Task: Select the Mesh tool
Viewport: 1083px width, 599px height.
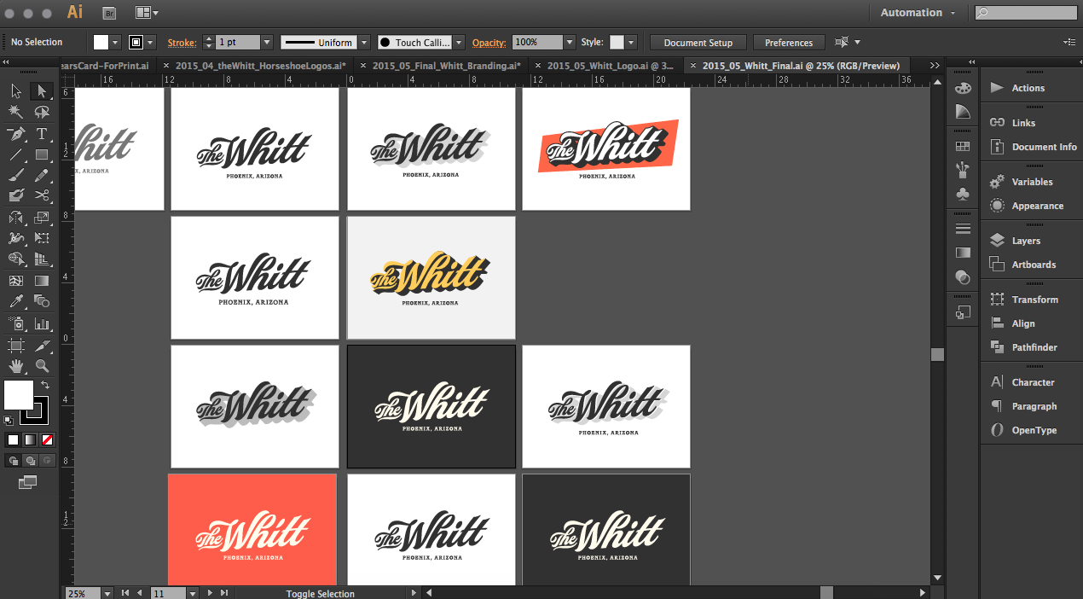Action: coord(16,280)
